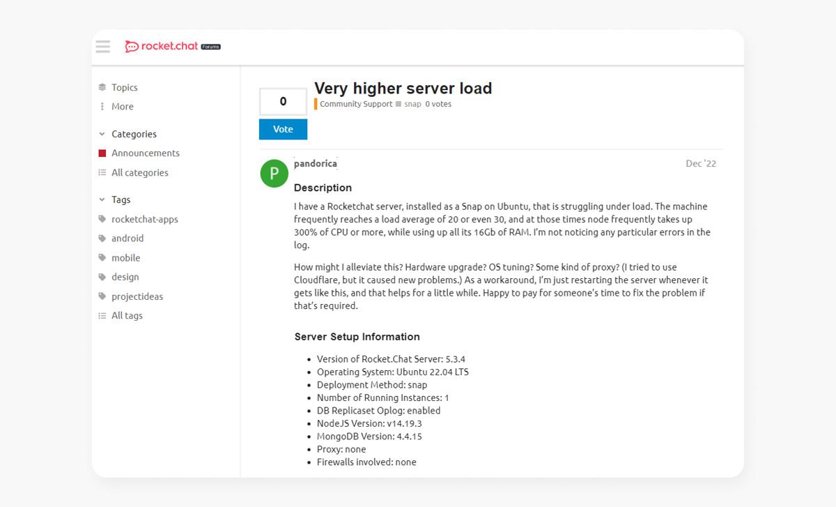Viewport: 836px width, 507px height.
Task: Click the Rocket.Chat forums logo
Action: point(173,47)
